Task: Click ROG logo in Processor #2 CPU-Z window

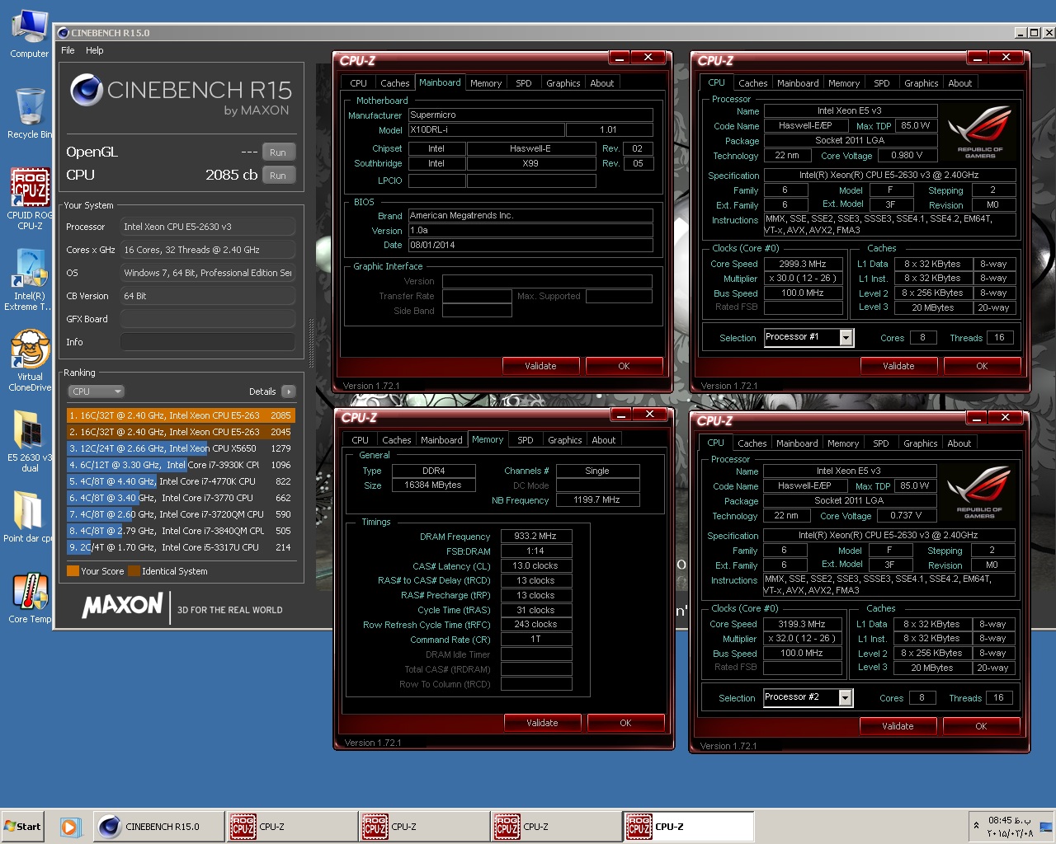Action: [x=978, y=492]
